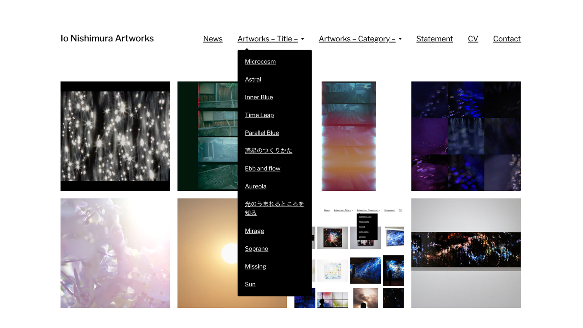Viewport: 583px width, 328px height.
Task: Open the long dark panorama on gray wall thumbnail
Action: click(466, 253)
